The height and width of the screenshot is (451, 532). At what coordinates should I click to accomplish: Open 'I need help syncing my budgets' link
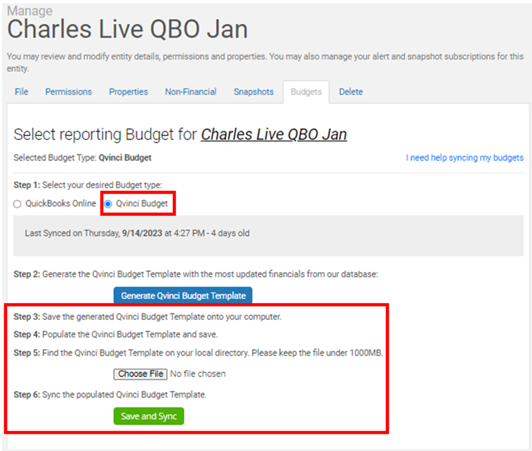(464, 158)
